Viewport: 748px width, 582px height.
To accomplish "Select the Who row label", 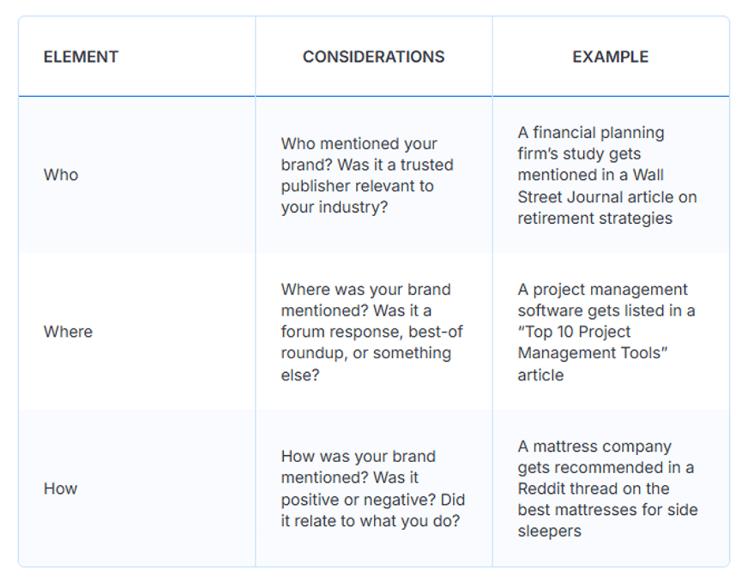I will [60, 174].
